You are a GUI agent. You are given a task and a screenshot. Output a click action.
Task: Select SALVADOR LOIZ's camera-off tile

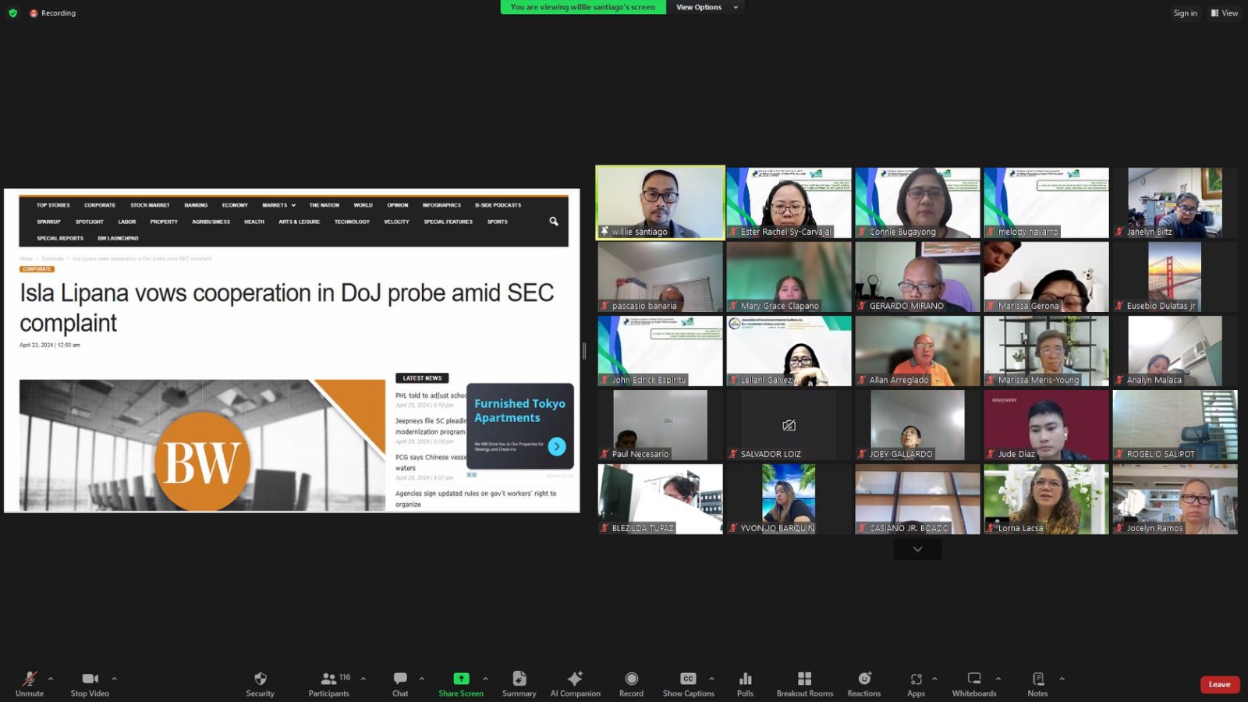(x=789, y=425)
